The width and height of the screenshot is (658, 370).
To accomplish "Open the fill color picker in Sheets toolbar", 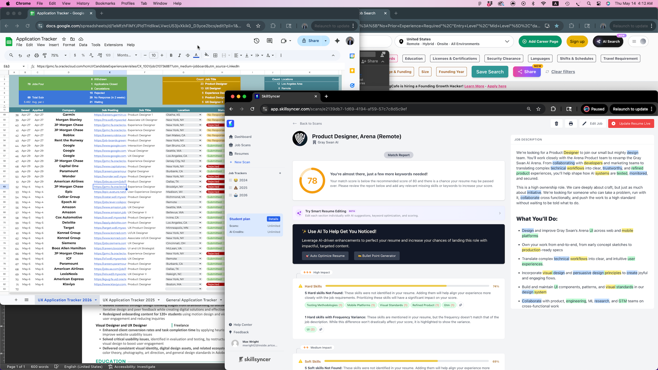I will pos(207,55).
